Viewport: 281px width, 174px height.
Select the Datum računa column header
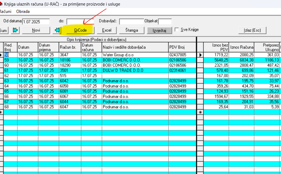point(91,47)
